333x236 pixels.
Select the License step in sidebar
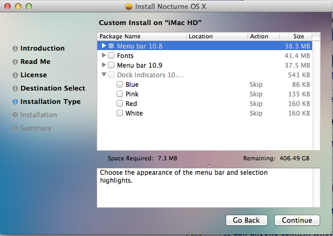coord(34,75)
